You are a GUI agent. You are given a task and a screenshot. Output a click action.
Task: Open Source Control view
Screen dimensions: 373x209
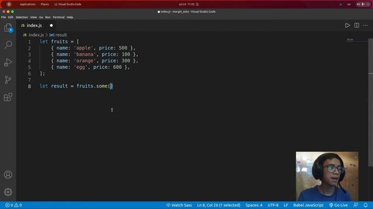[x=8, y=80]
